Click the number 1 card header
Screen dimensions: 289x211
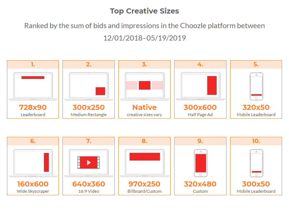tap(33, 65)
